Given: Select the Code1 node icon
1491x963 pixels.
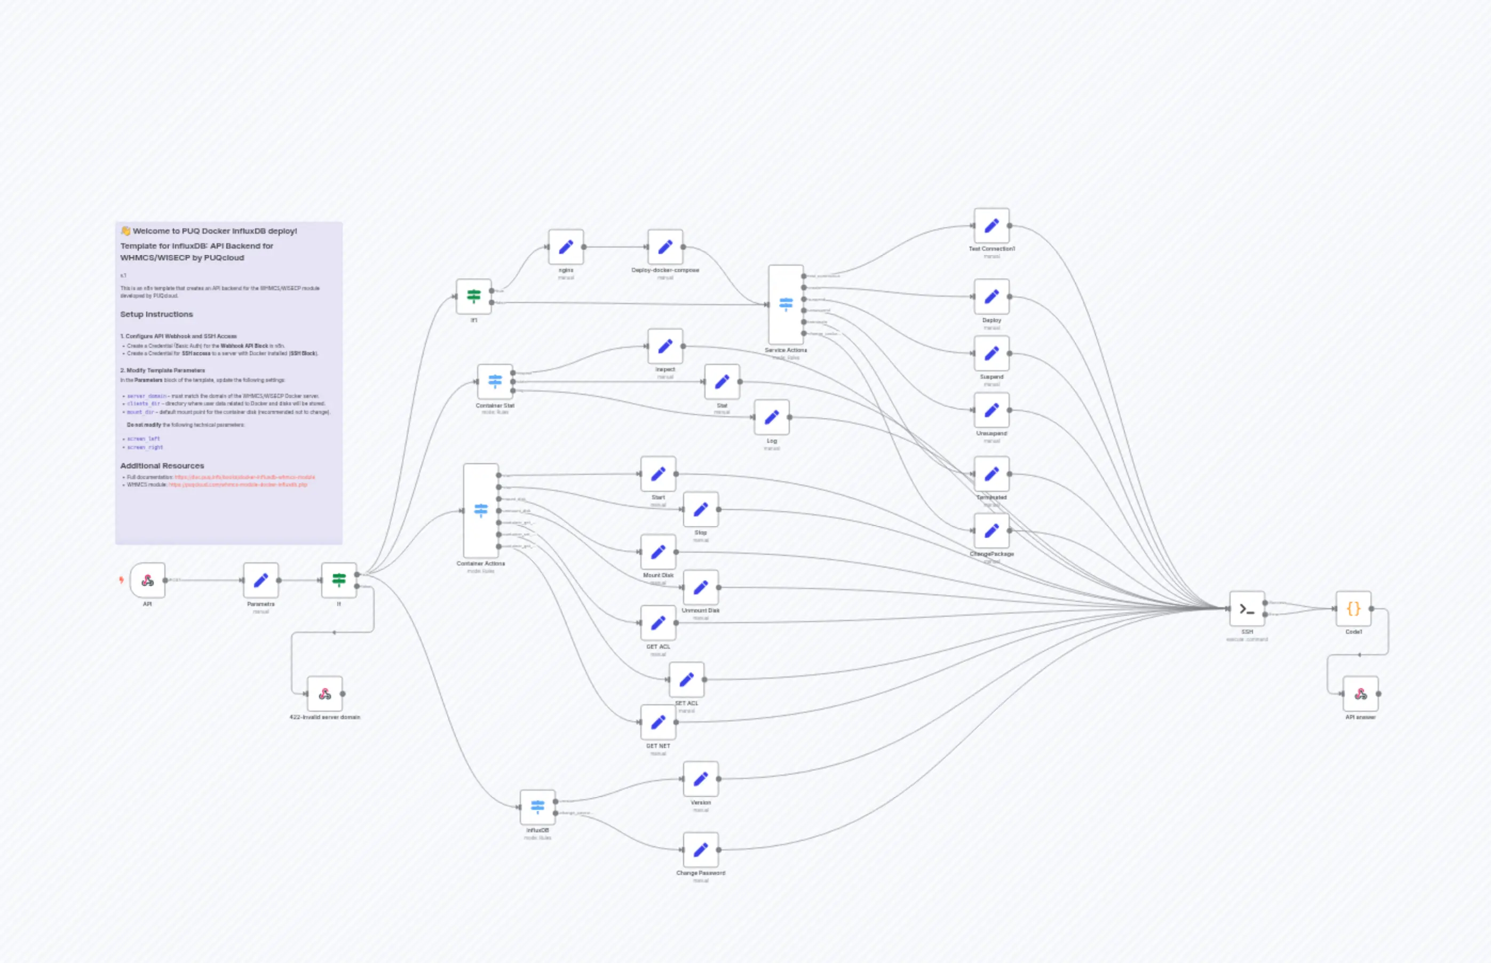Looking at the screenshot, I should coord(1353,608).
